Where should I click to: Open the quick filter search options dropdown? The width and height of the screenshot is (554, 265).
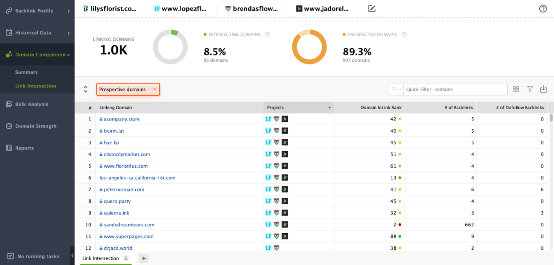click(396, 90)
